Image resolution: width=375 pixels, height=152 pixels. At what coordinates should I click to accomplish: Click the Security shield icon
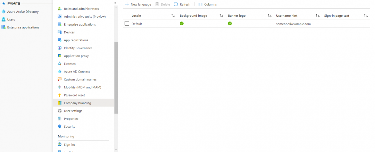coord(60,127)
